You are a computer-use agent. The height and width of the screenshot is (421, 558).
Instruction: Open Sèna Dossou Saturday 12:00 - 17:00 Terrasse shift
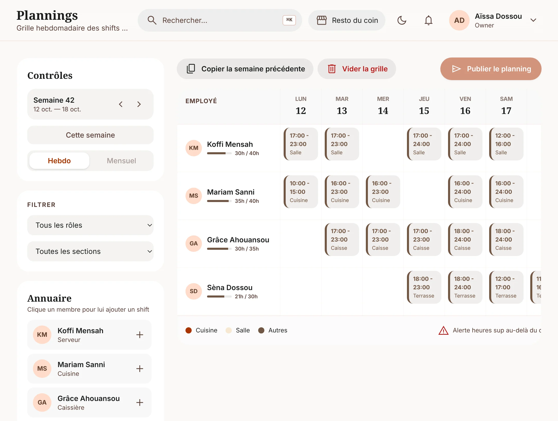tap(506, 287)
